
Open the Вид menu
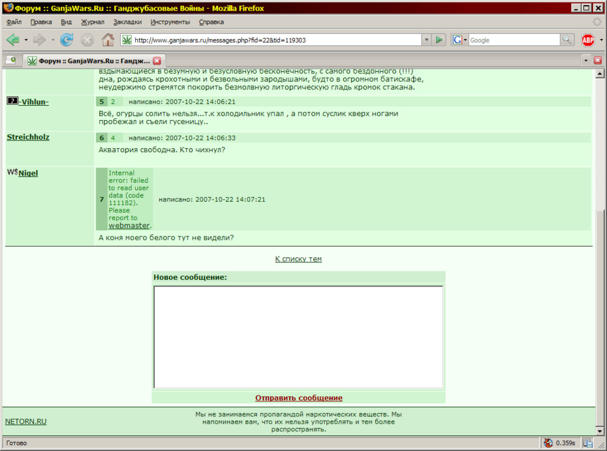click(x=66, y=22)
